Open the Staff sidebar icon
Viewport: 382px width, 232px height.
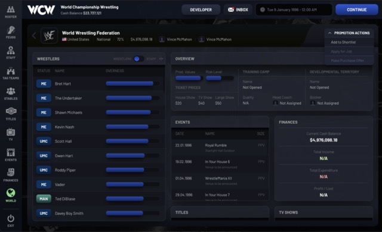click(11, 51)
